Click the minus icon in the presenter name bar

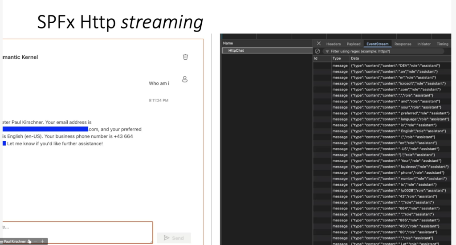36,241
